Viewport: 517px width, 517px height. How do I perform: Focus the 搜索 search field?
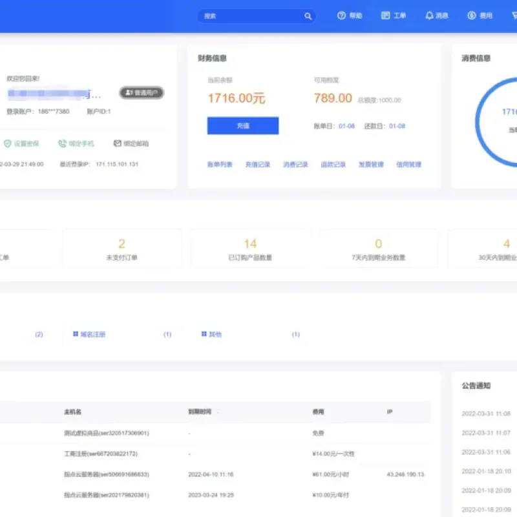(x=257, y=16)
